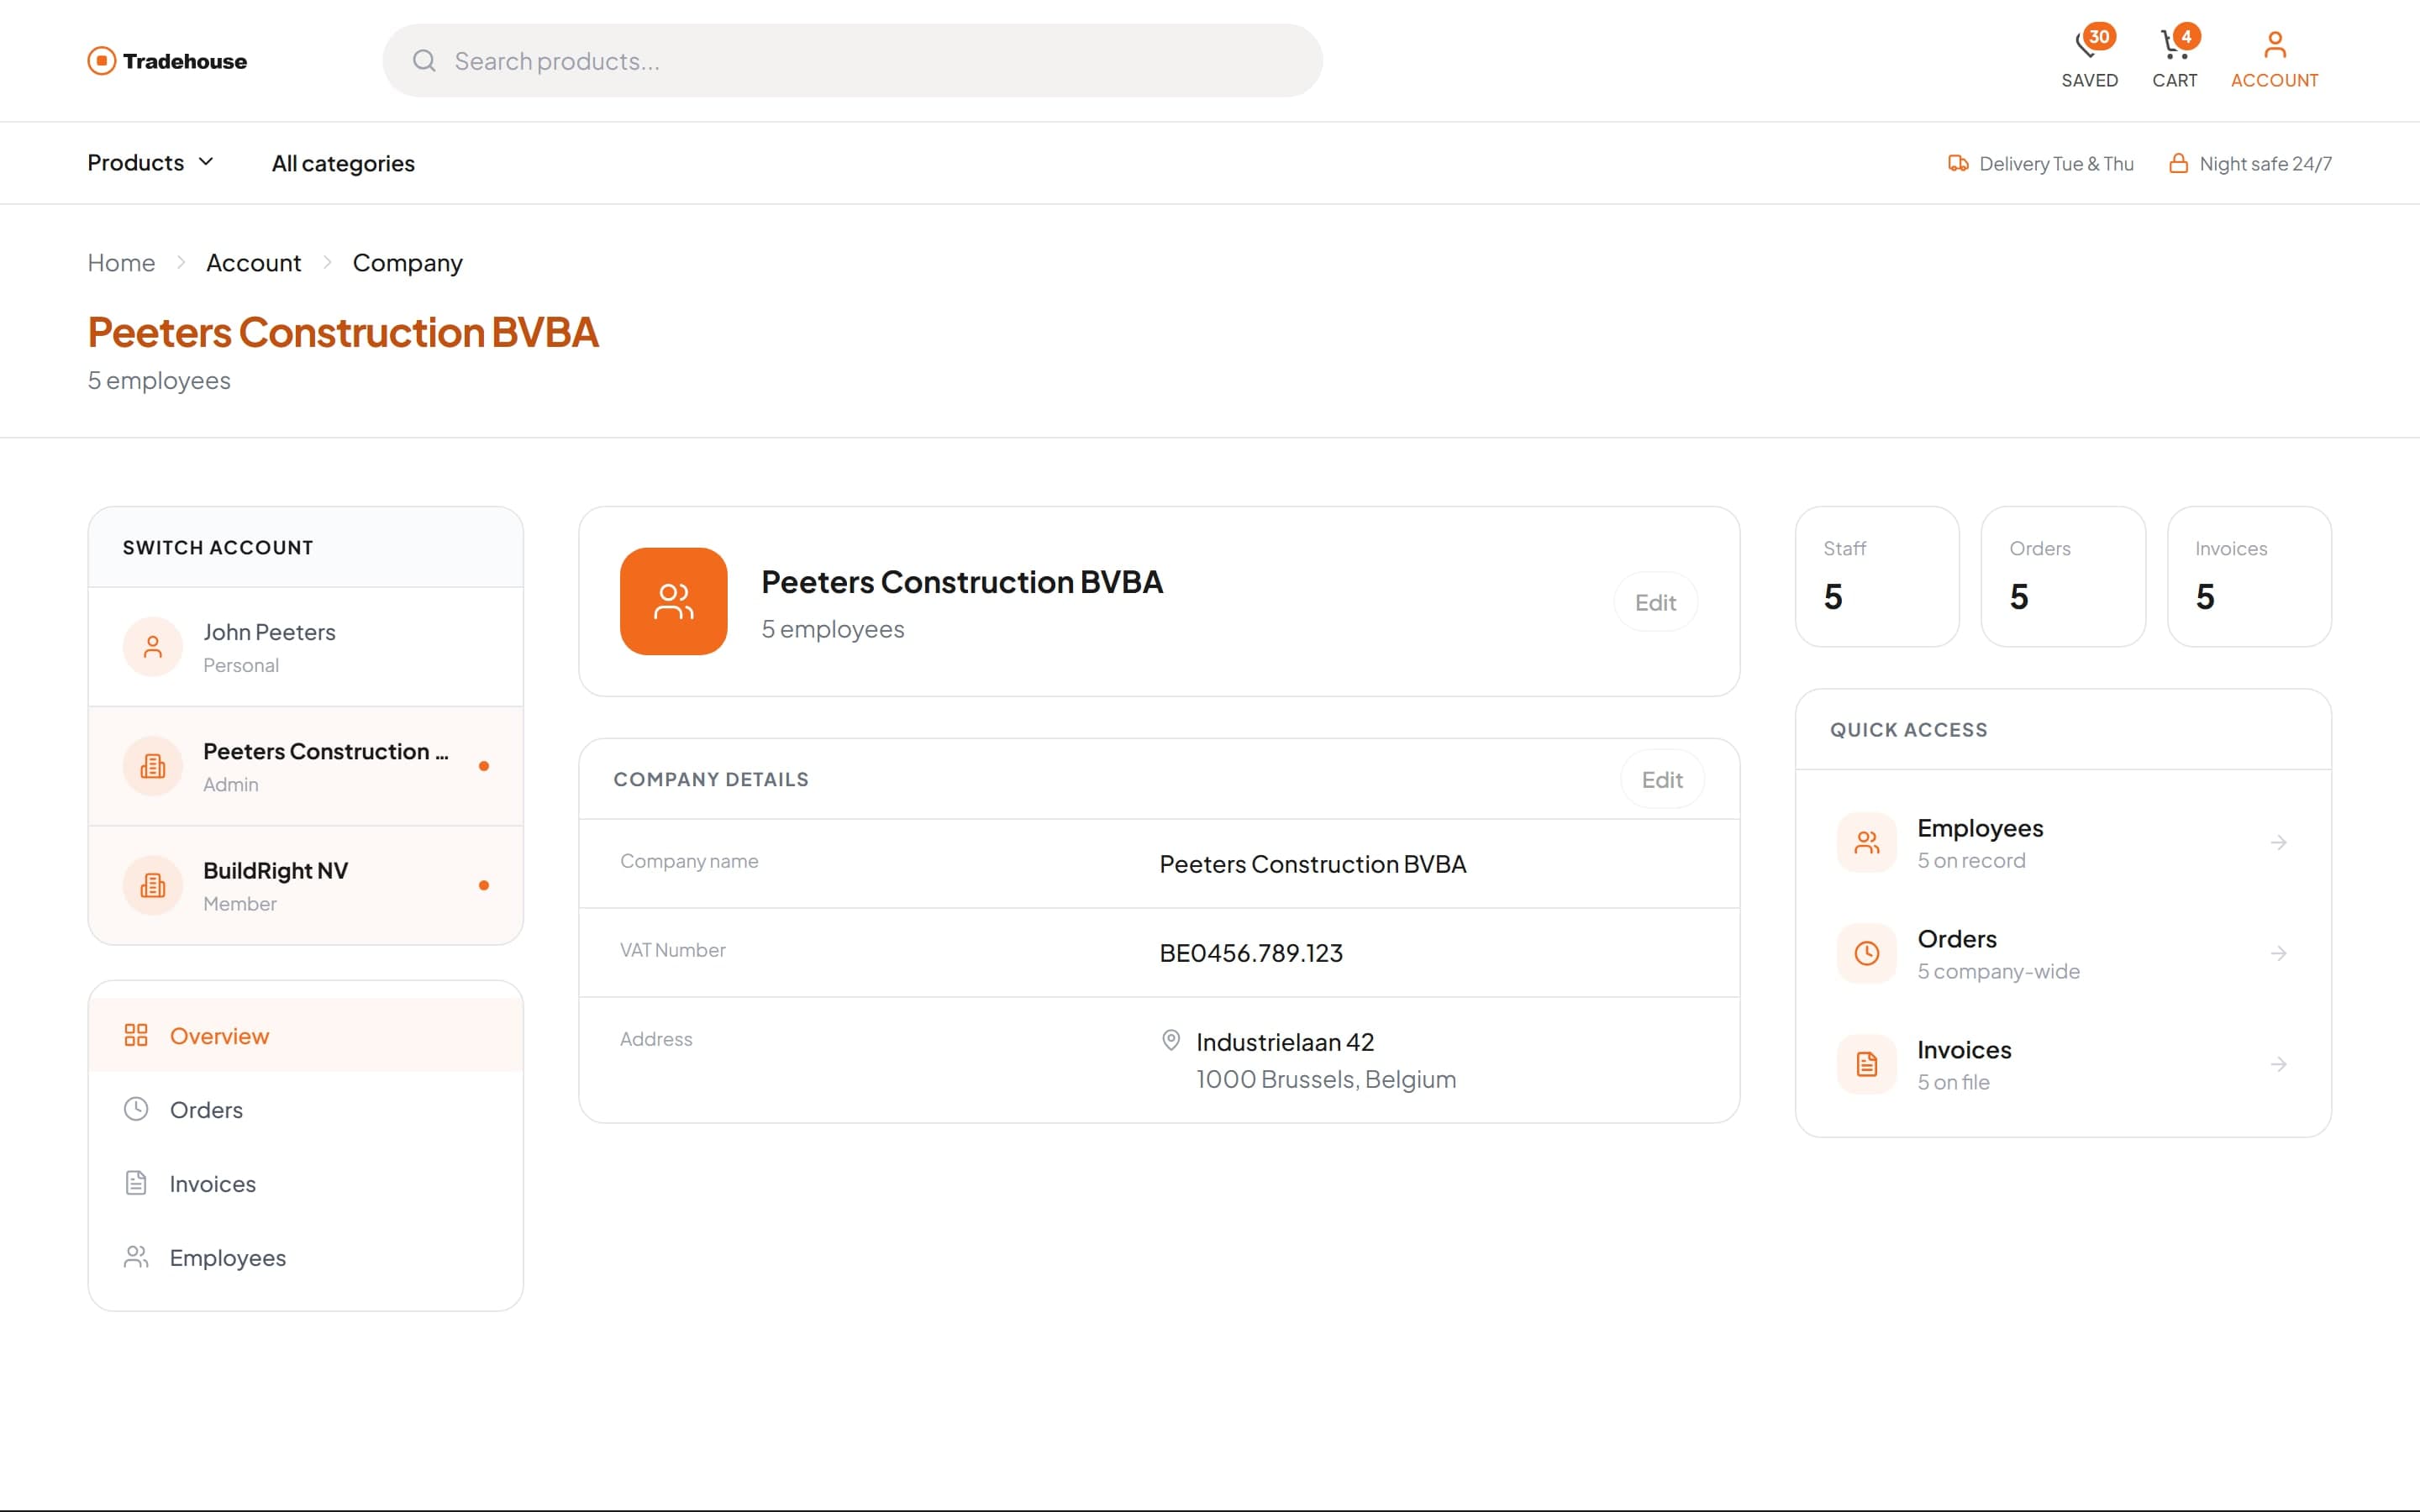The width and height of the screenshot is (2420, 1512).
Task: Click Edit in Company Details section
Action: 1662,779
